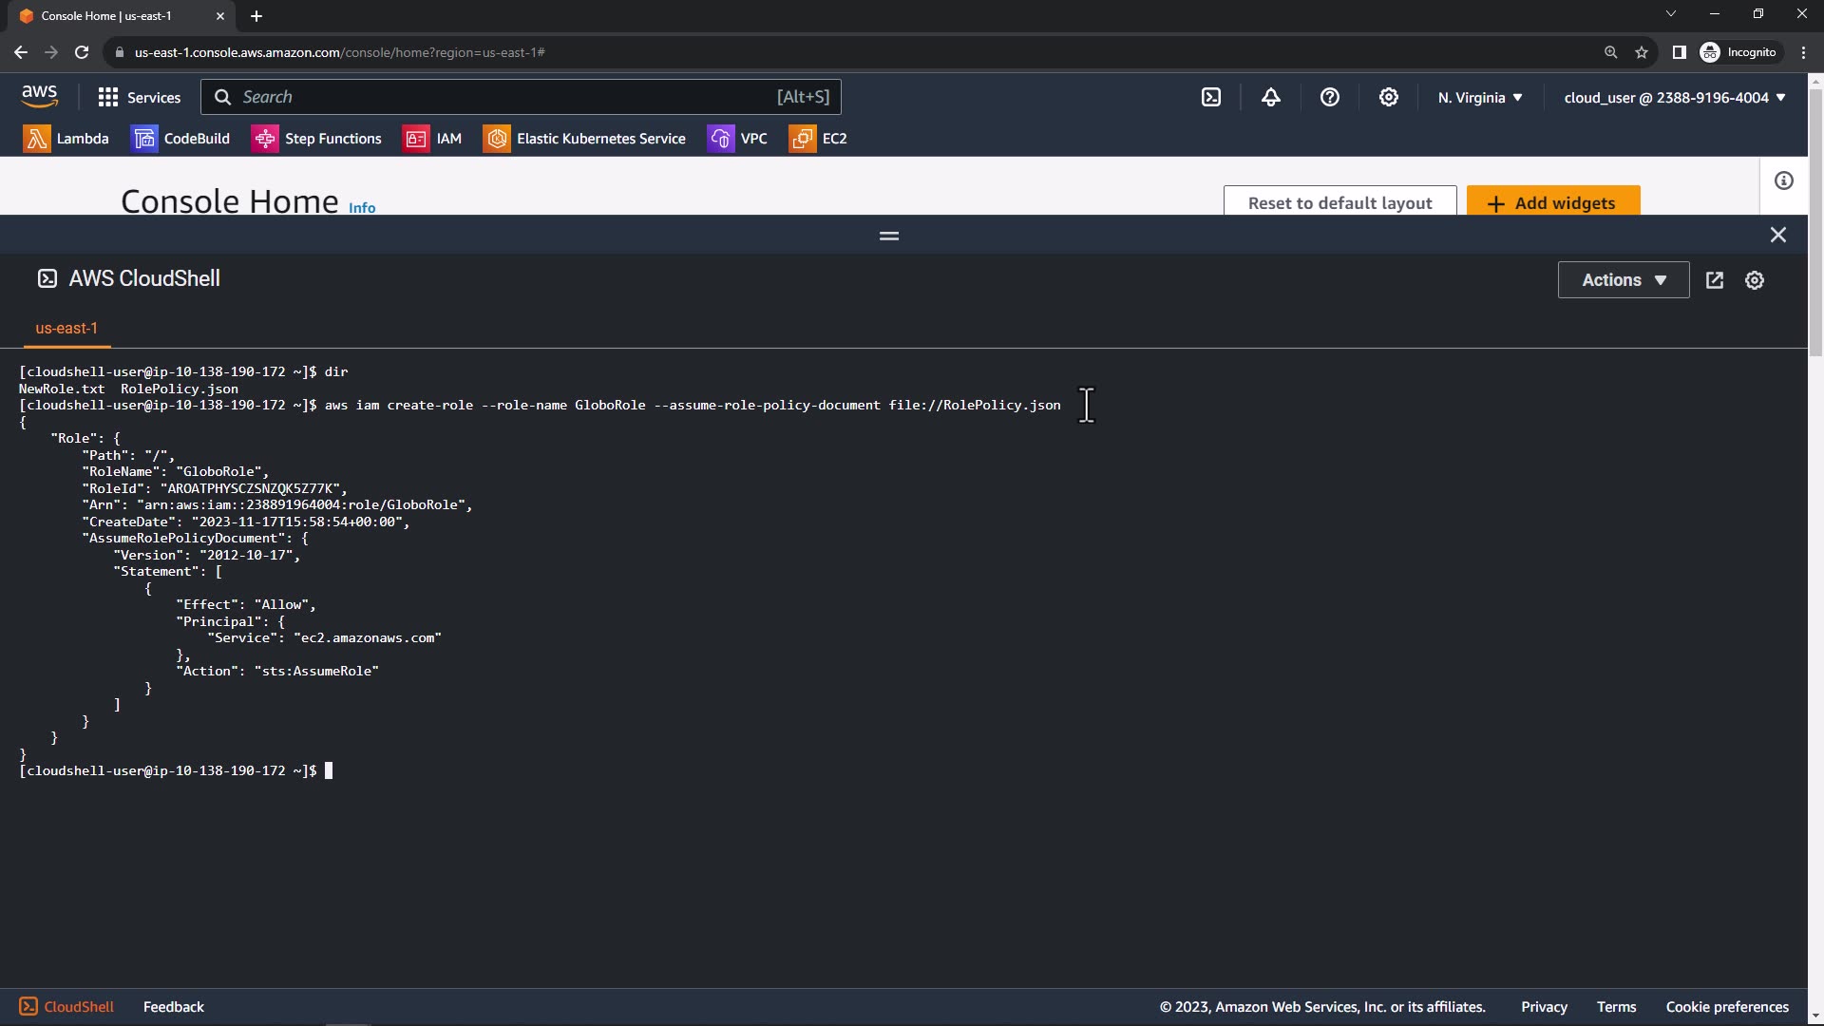The image size is (1824, 1026).
Task: Close the CloudShell panel
Action: click(1777, 235)
